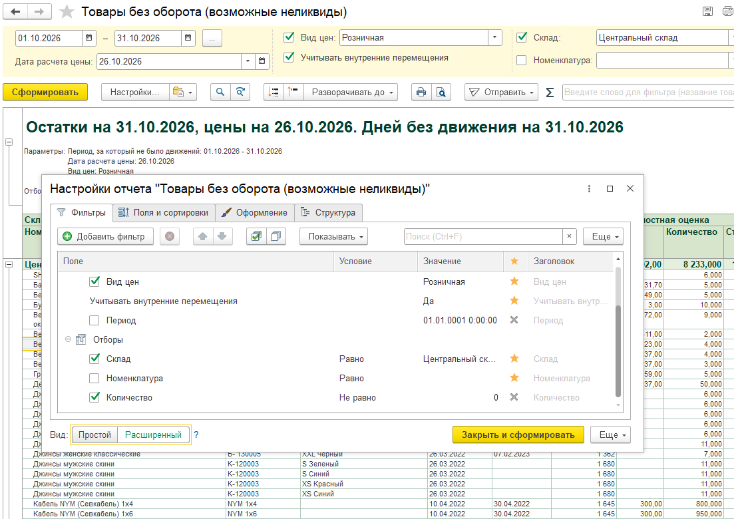Delete selected filter with red cross icon

point(170,237)
